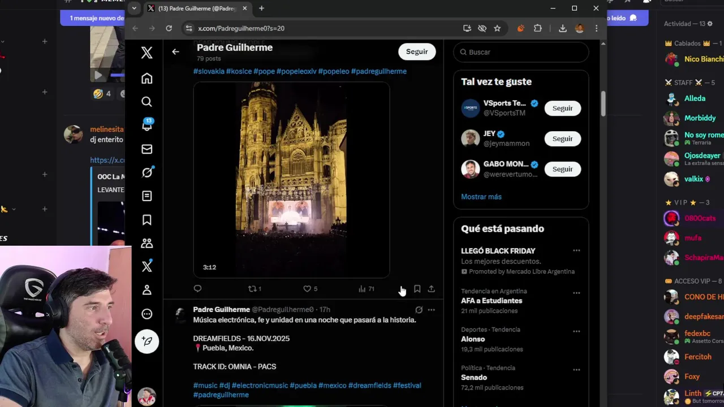Image resolution: width=724 pixels, height=407 pixels.
Task: Follow GABO MON with Seguir button
Action: (x=562, y=169)
